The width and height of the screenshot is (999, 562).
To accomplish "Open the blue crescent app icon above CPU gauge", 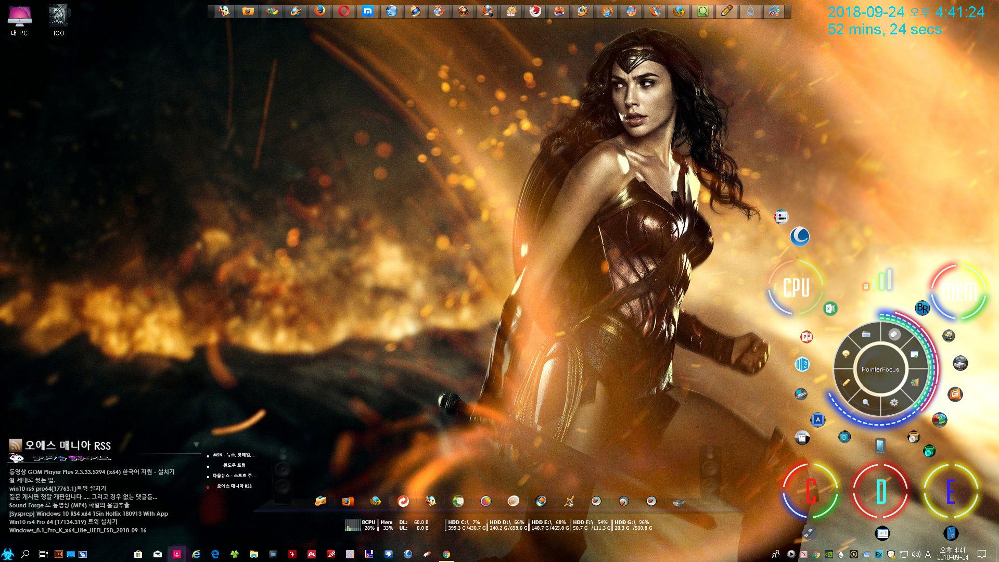I will point(800,236).
